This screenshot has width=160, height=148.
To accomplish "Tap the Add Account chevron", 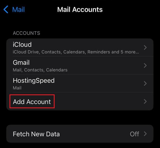I will click(145, 101).
